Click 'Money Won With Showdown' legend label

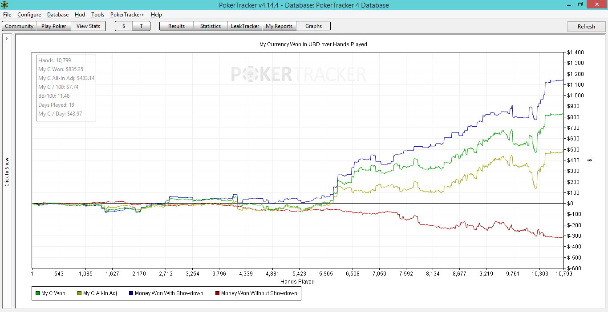pyautogui.click(x=169, y=293)
